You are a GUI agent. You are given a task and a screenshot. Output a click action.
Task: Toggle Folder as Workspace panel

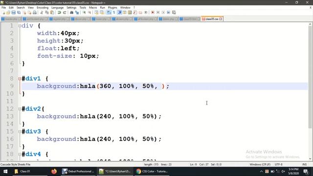coord(140,13)
